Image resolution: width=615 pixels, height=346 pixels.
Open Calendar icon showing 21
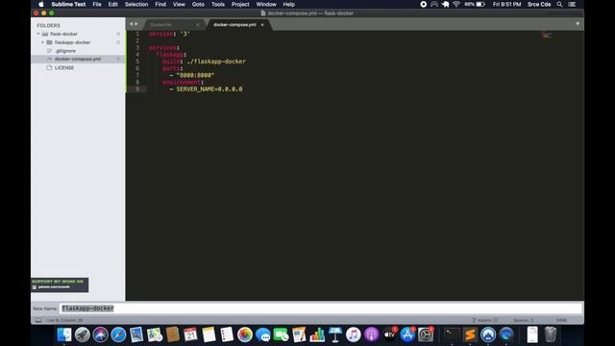pyautogui.click(x=190, y=334)
